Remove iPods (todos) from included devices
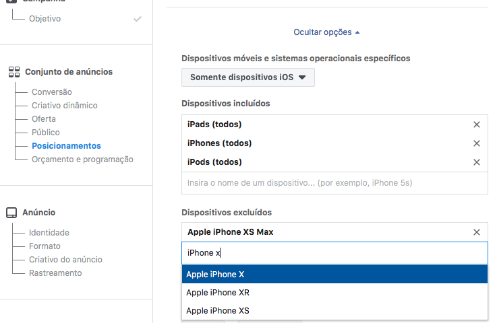Screen dimensions: 497x323 click(476, 162)
